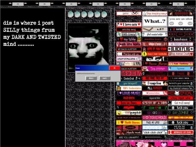The image size is (196, 147).
Task: Open the 'you teleport?' blinkie
Action: click(129, 83)
